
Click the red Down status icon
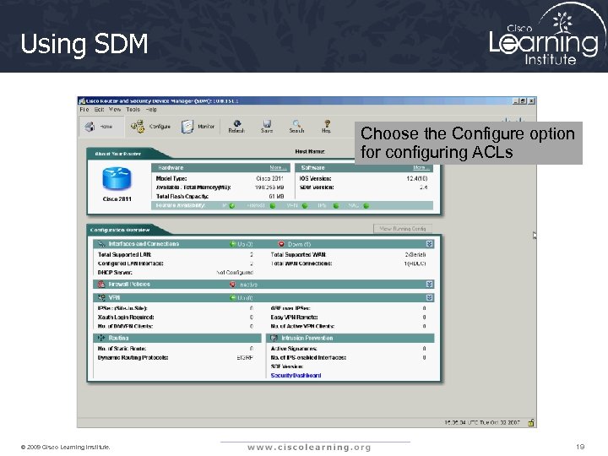[x=281, y=244]
